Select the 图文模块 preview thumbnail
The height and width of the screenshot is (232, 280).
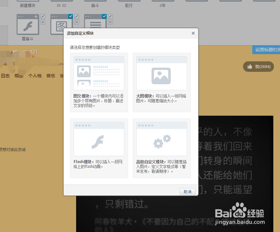click(99, 73)
